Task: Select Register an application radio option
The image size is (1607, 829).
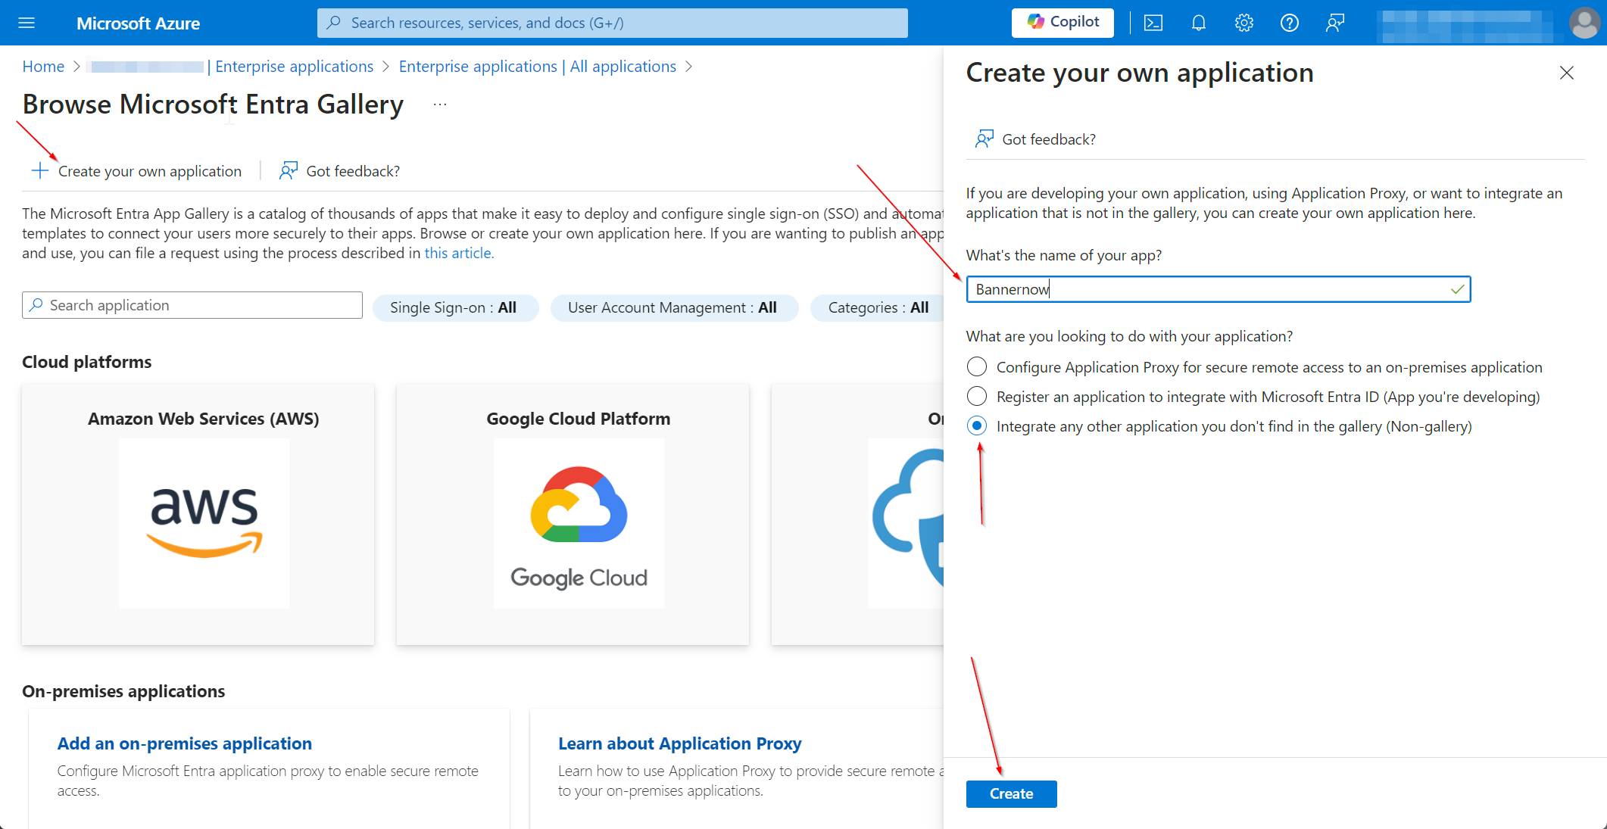Action: pyautogui.click(x=977, y=397)
